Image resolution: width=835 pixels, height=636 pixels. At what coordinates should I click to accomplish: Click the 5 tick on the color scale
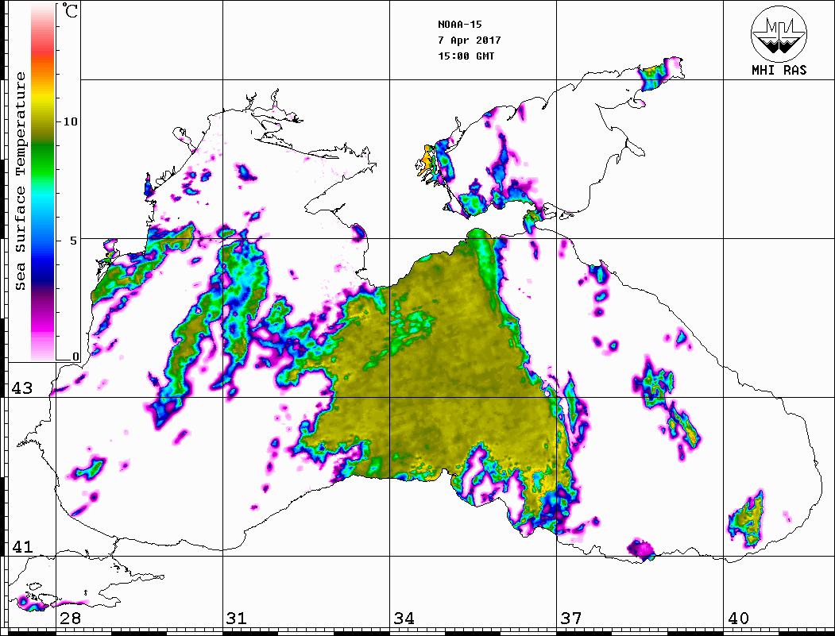pos(74,241)
